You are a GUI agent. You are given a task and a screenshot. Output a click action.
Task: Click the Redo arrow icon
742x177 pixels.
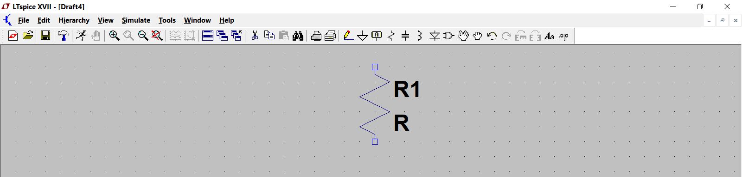click(x=506, y=36)
